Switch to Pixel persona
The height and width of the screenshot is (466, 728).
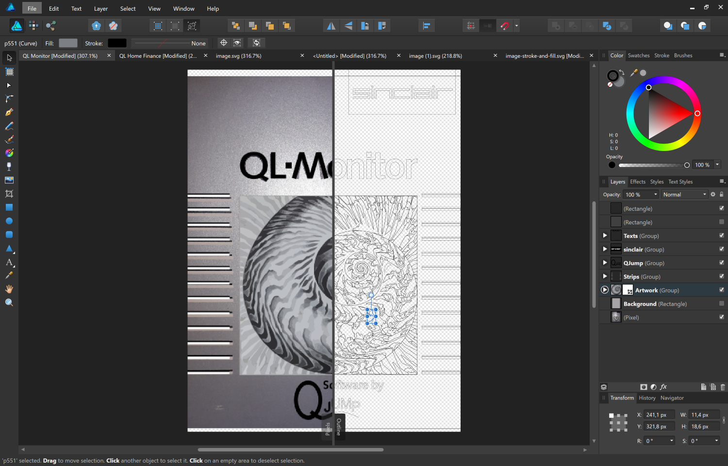[x=33, y=26]
